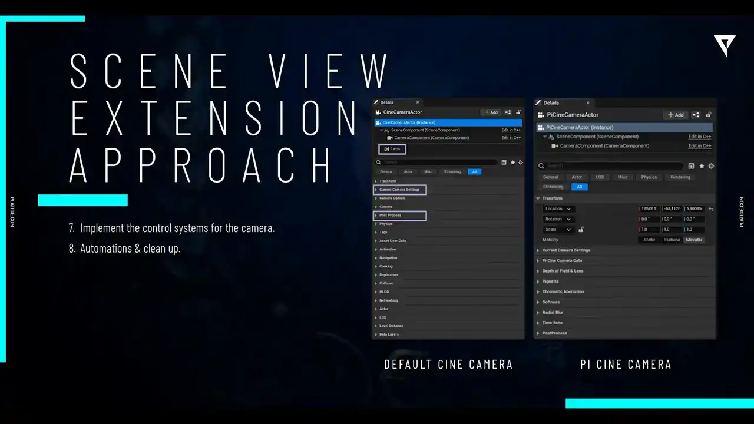Click Edit in C++ for PiCineCameraActor CameraComponent
754x424 pixels.
(699, 146)
